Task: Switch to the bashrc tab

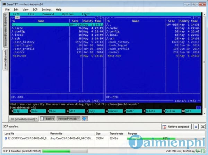Action: [47, 118]
